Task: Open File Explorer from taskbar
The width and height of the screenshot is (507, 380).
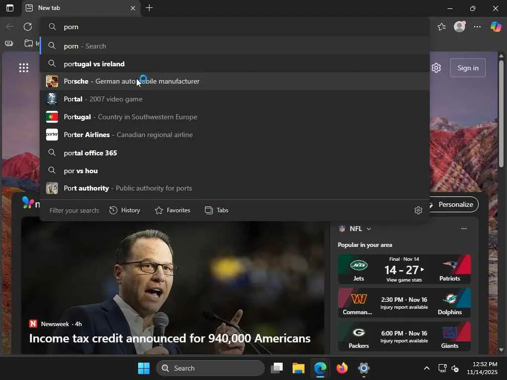Action: point(299,368)
